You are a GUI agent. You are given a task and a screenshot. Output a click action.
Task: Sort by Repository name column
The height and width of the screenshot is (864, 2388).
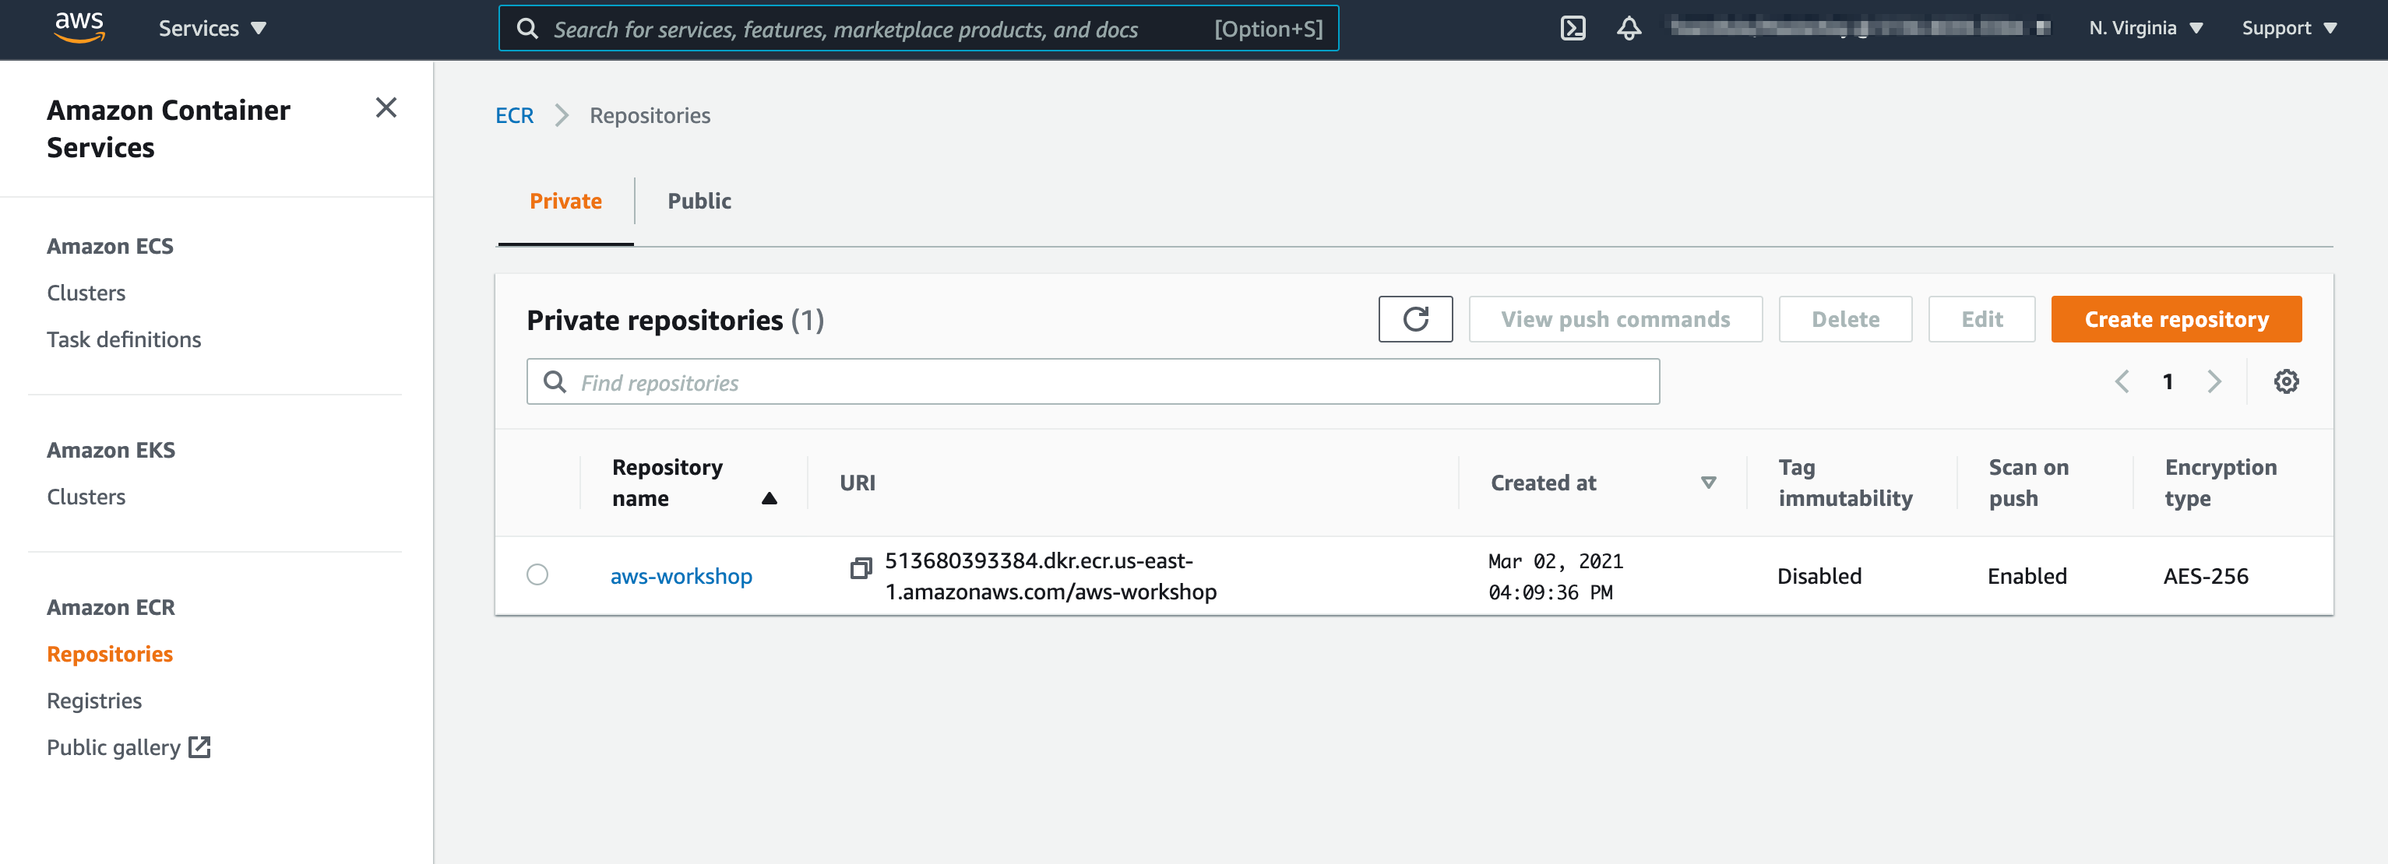tap(693, 483)
